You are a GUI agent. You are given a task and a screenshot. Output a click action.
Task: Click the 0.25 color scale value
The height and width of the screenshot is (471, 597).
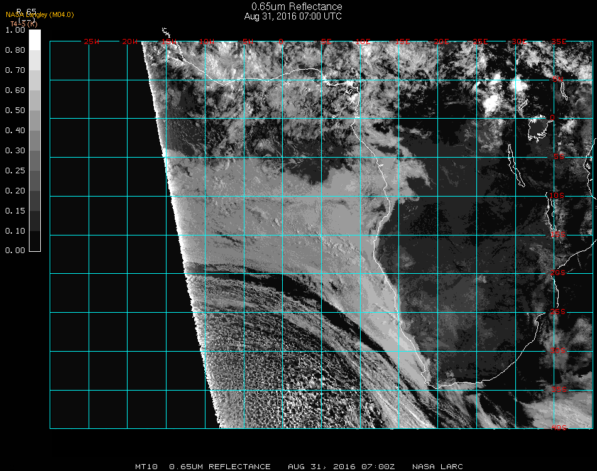click(x=15, y=170)
